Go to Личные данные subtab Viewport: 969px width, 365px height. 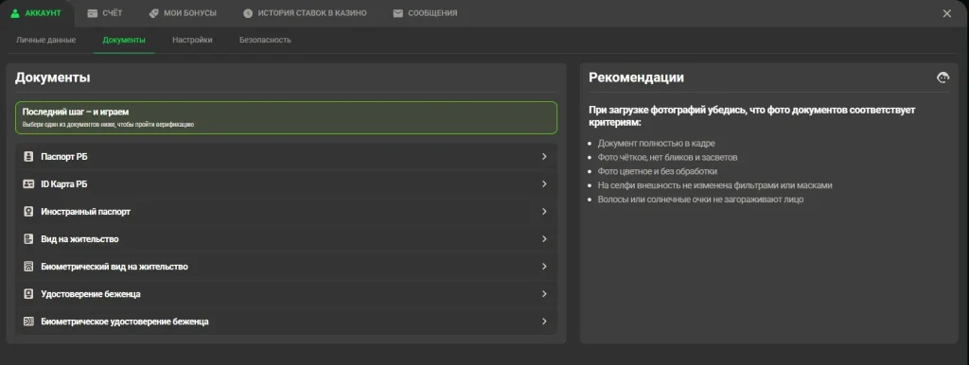45,40
